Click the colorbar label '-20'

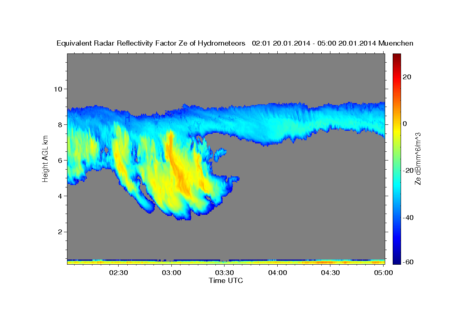pyautogui.click(x=408, y=170)
